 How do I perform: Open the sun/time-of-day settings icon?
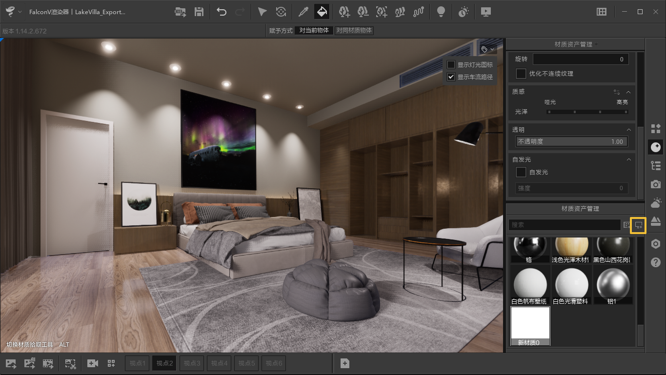[464, 12]
